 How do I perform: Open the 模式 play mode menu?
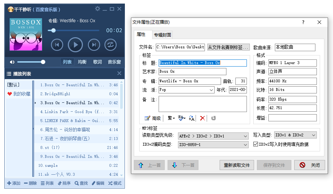click(x=115, y=183)
